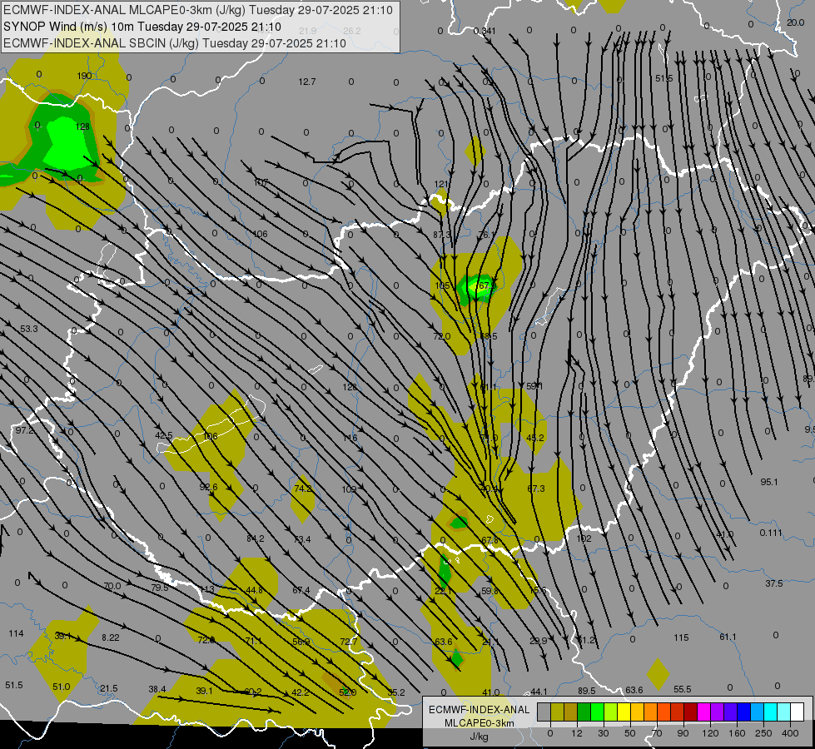Click the legend scale value 30
The image size is (815, 749).
pyautogui.click(x=603, y=733)
